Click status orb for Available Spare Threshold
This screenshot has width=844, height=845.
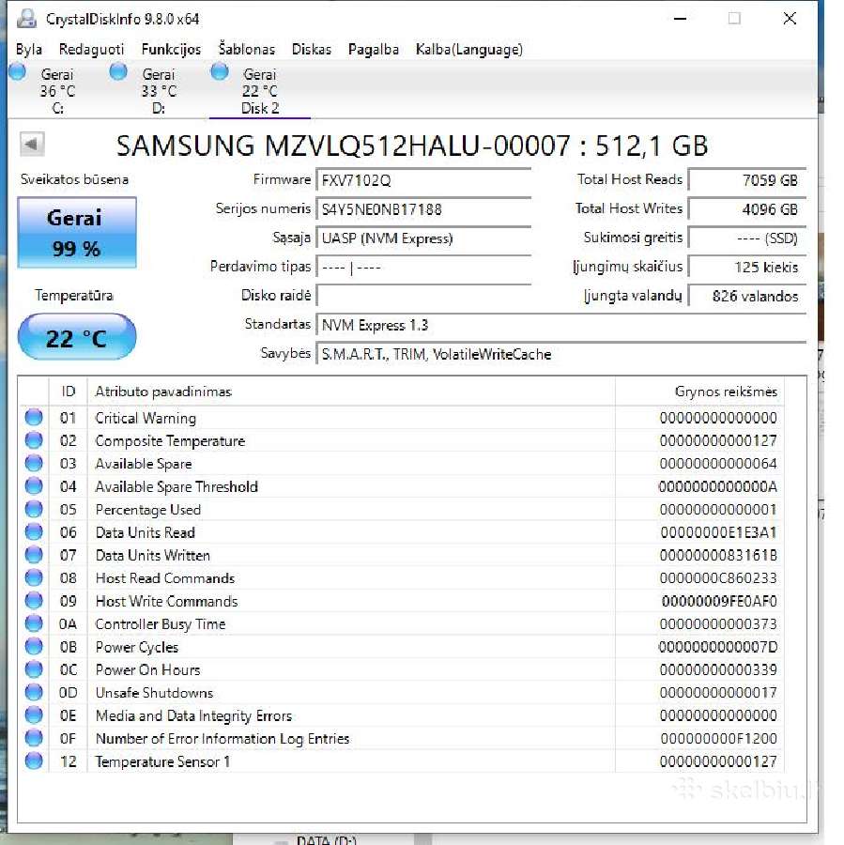pos(34,486)
